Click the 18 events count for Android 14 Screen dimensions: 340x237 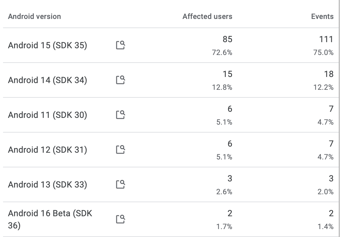(x=329, y=74)
